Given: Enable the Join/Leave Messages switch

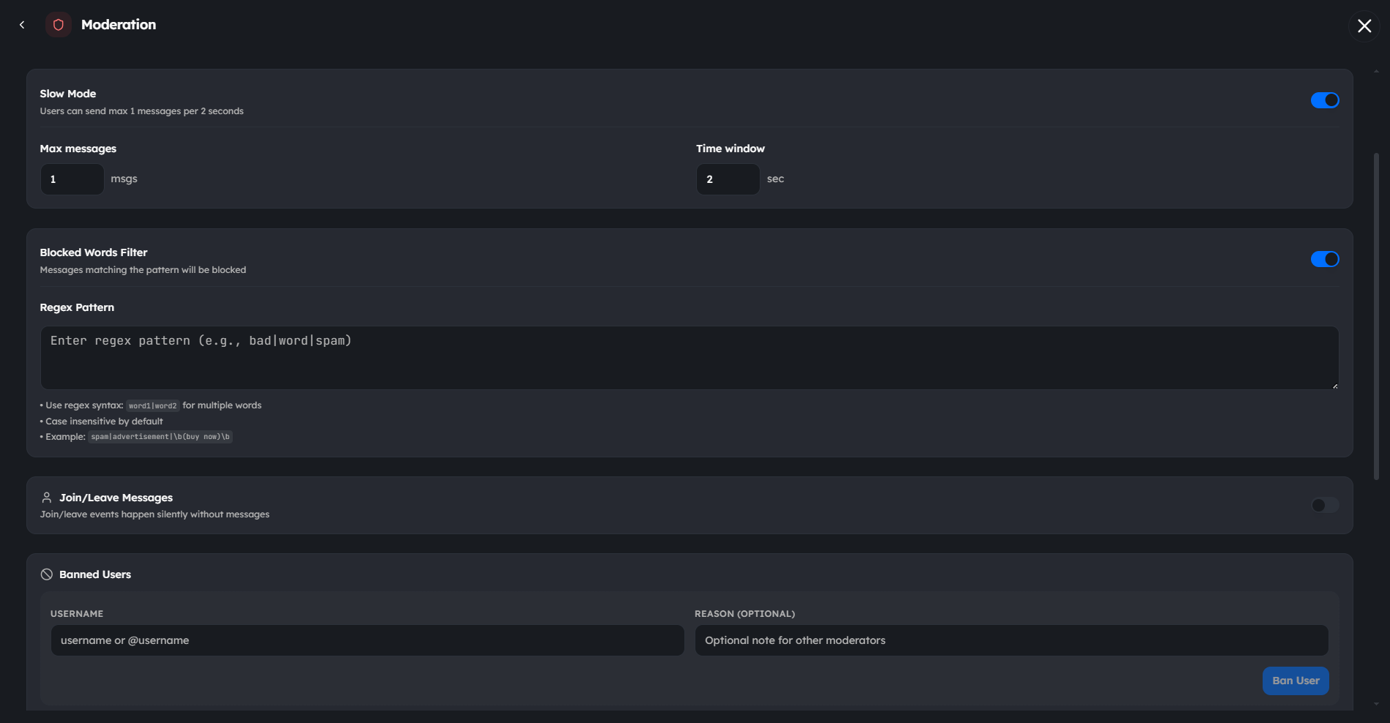Looking at the screenshot, I should click(x=1324, y=505).
